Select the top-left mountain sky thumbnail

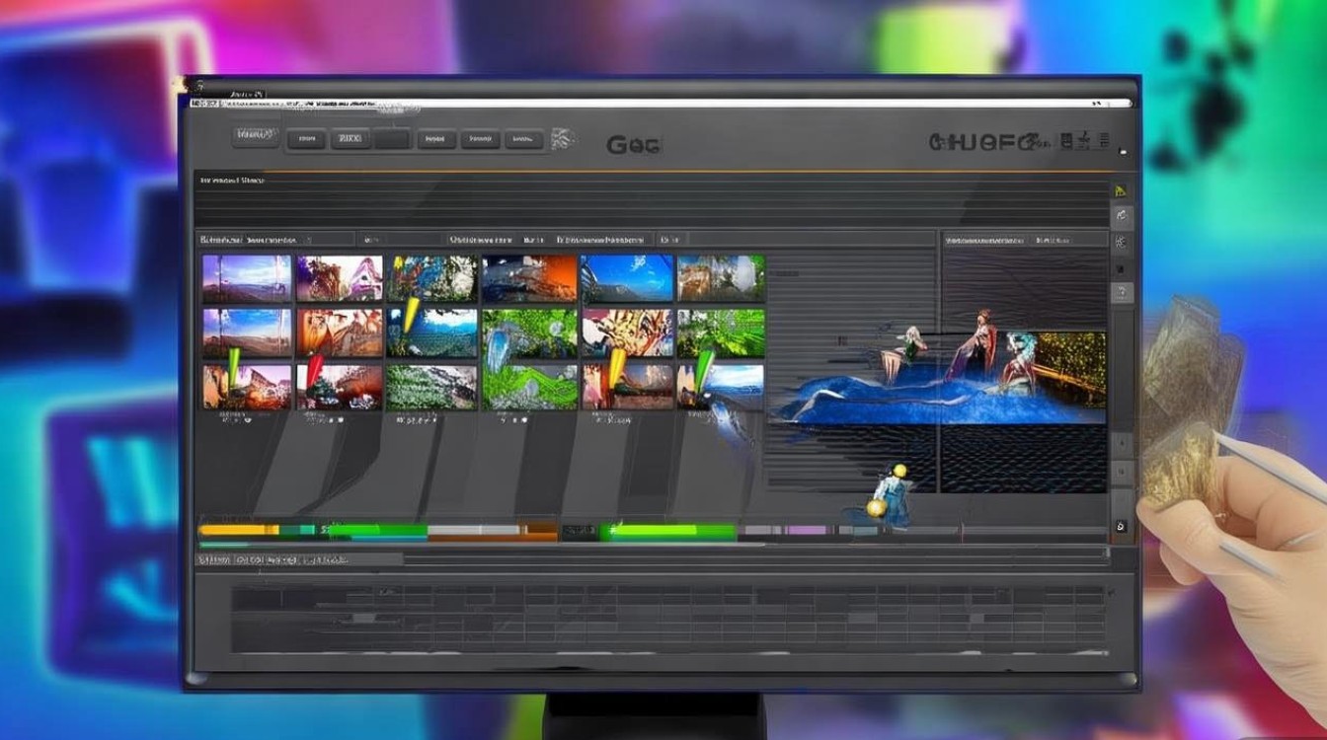[x=247, y=278]
